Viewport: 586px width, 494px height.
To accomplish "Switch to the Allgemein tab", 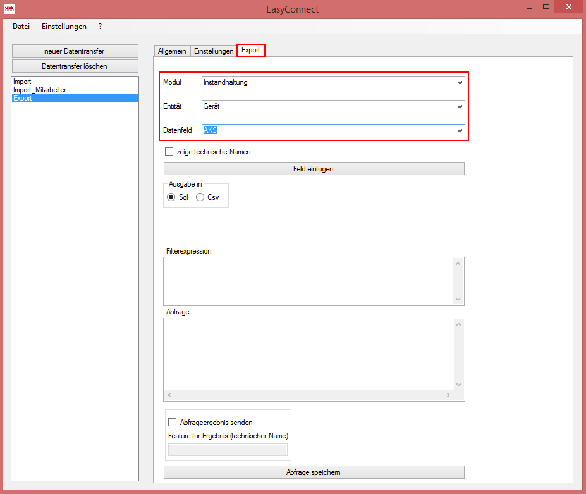I will (x=171, y=50).
